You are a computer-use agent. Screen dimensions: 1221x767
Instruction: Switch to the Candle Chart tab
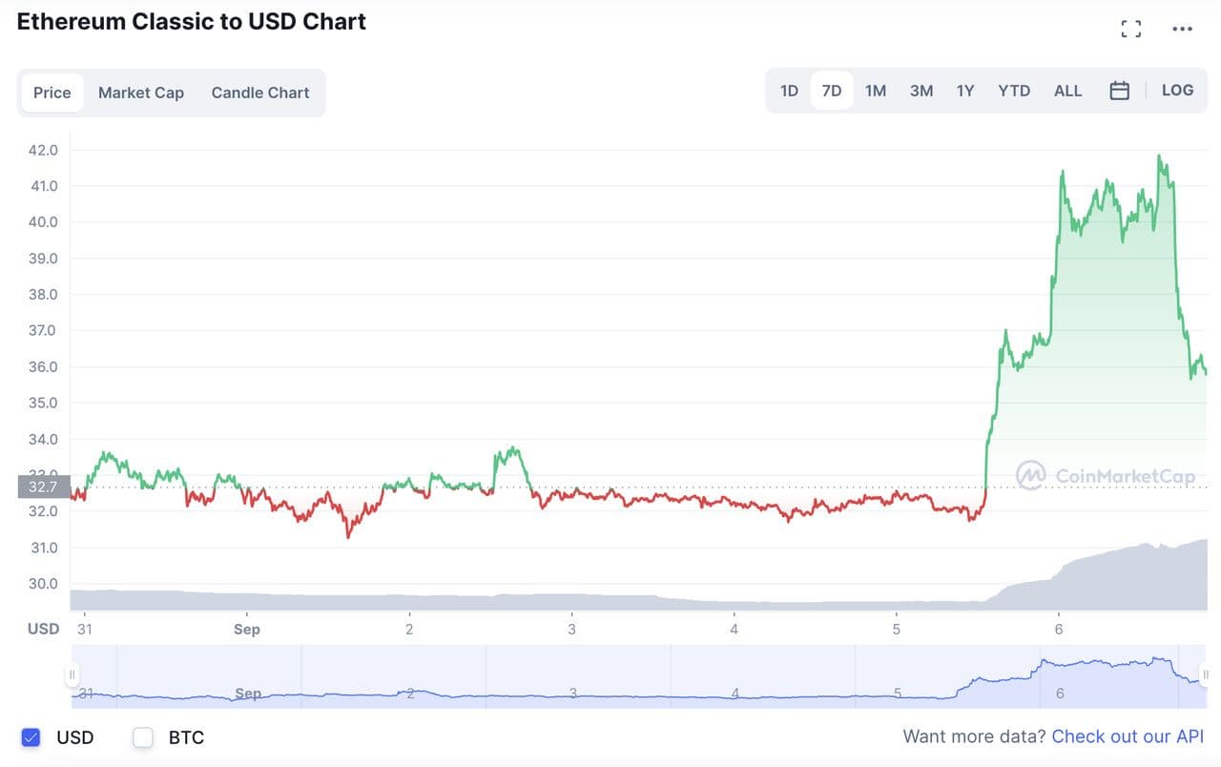tap(260, 93)
